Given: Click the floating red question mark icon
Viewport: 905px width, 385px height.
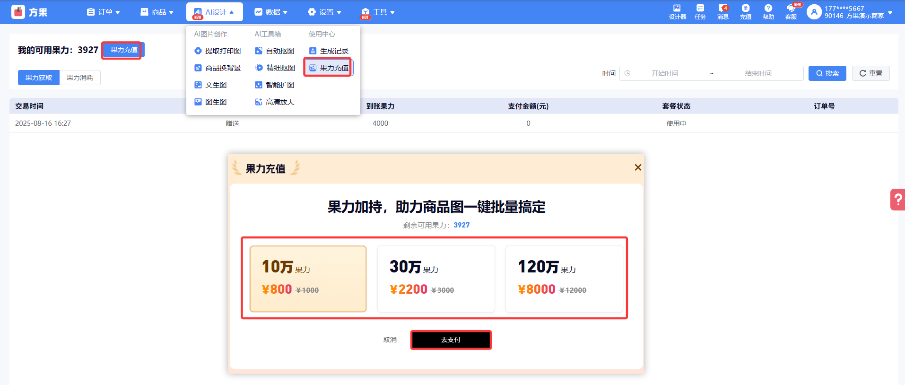Looking at the screenshot, I should 897,200.
